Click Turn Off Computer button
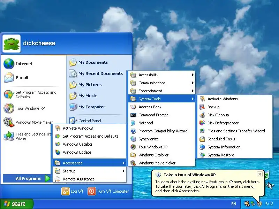279x209 pixels. pyautogui.click(x=108, y=191)
